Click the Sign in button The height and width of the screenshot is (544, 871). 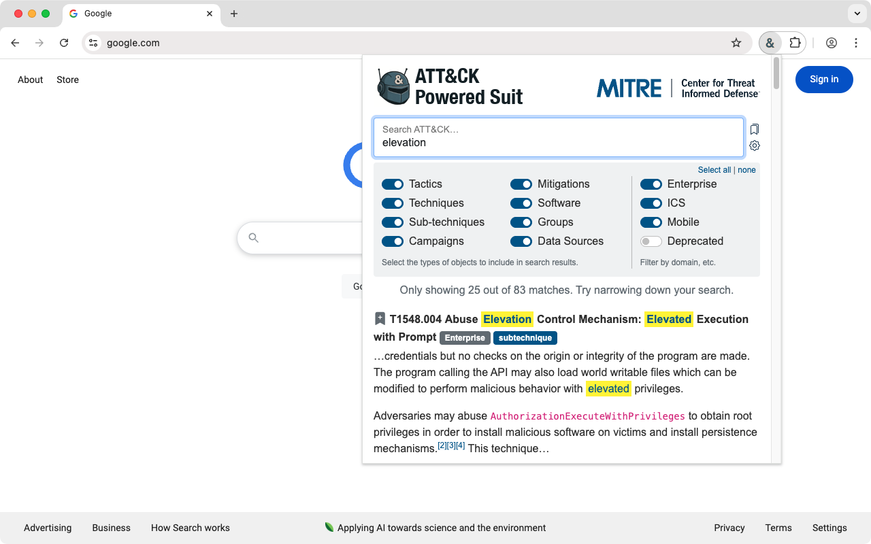pos(824,80)
